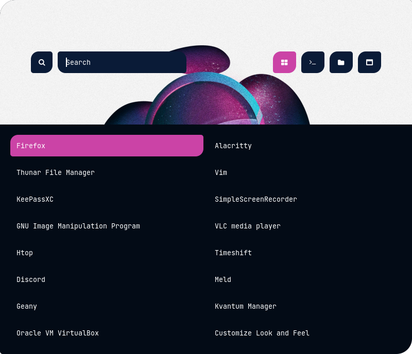Select Customize Look and Feel
This screenshot has height=354, width=412.
(262, 333)
